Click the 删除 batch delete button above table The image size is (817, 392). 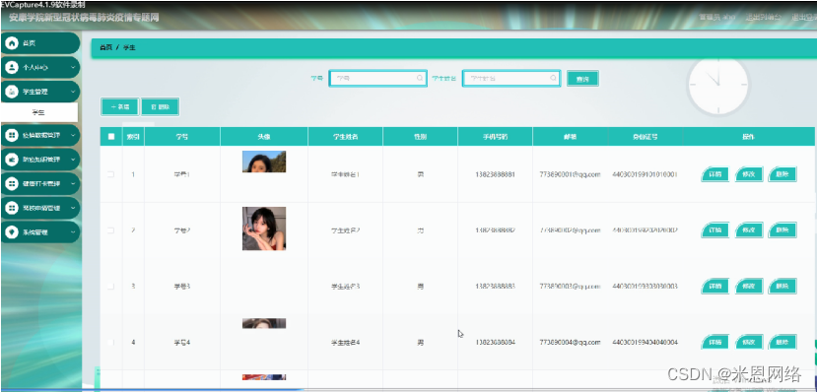[161, 106]
